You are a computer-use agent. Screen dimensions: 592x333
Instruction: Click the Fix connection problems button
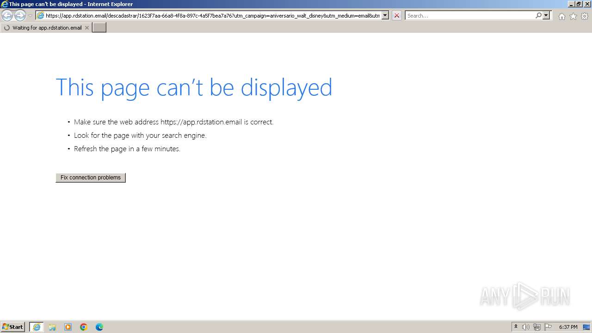pos(91,178)
